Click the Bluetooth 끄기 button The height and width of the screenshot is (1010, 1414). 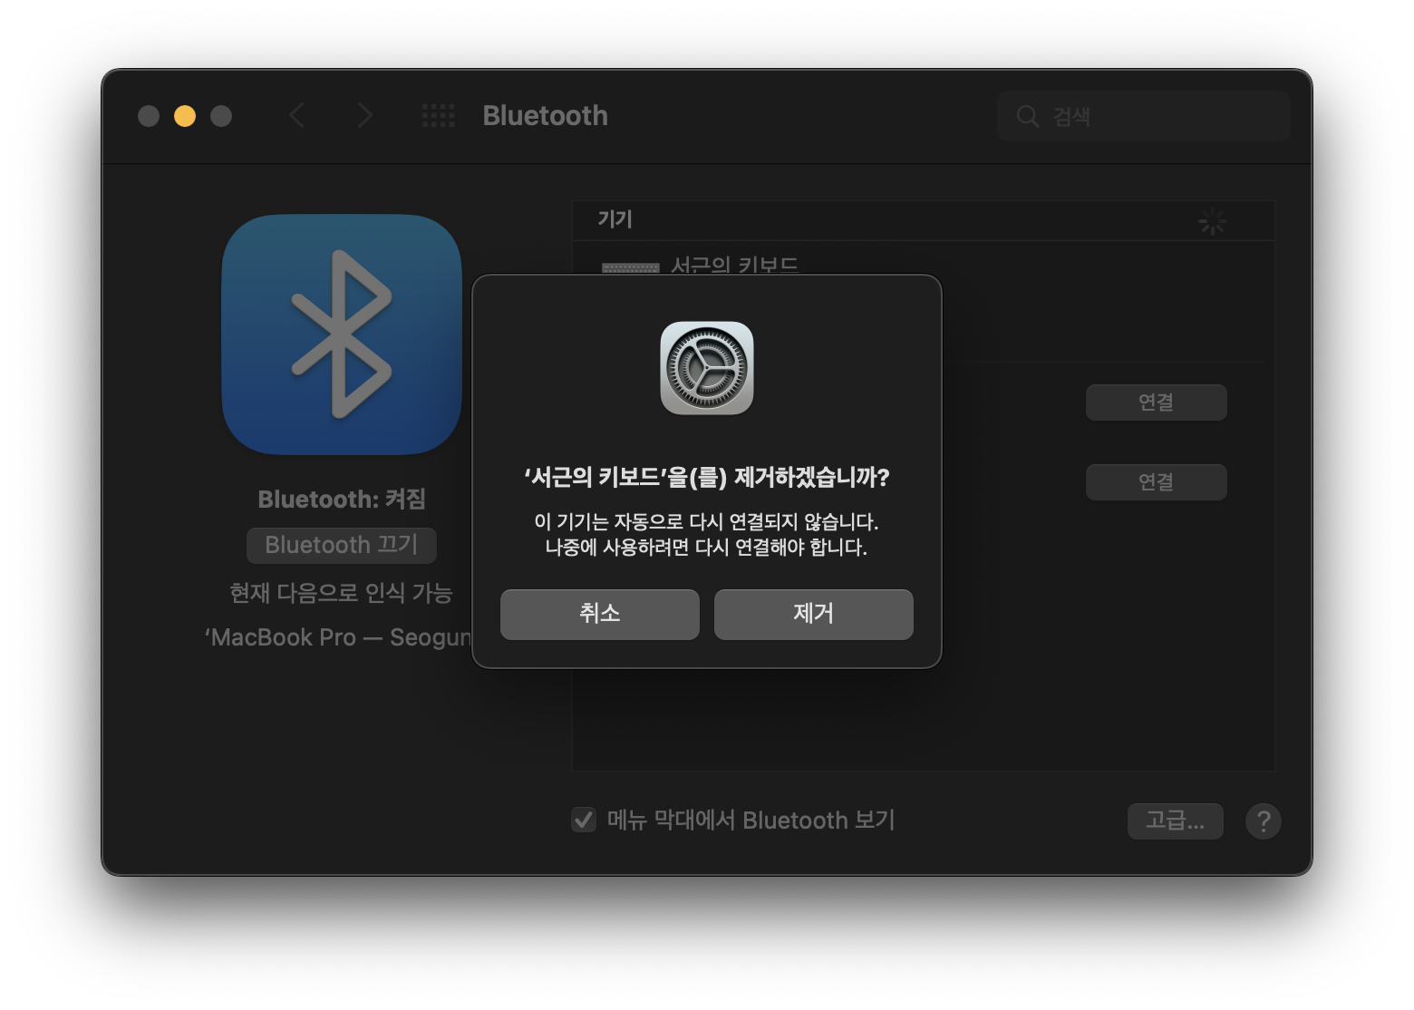[342, 545]
